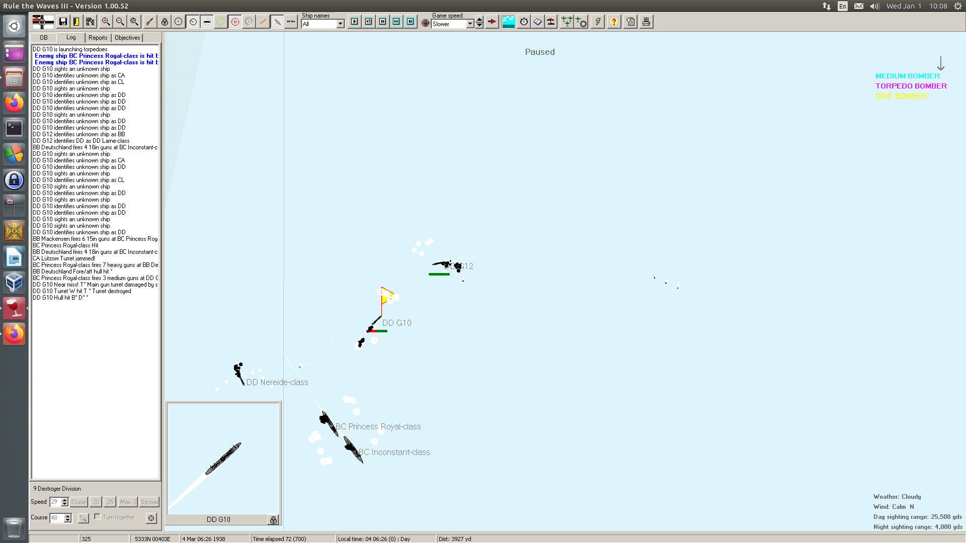
Task: Click the yellow question mark help icon
Action: (614, 22)
